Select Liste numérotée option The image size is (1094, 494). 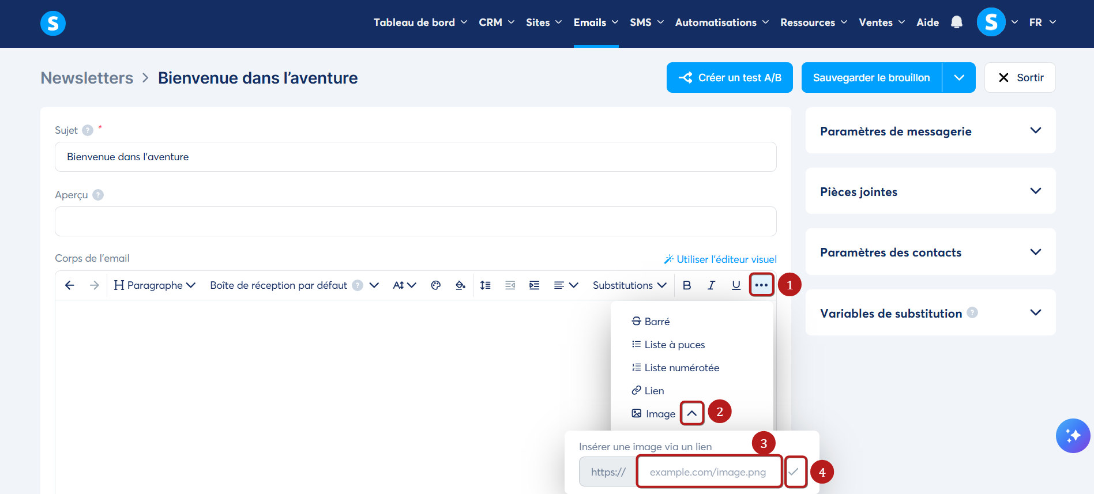[675, 368]
